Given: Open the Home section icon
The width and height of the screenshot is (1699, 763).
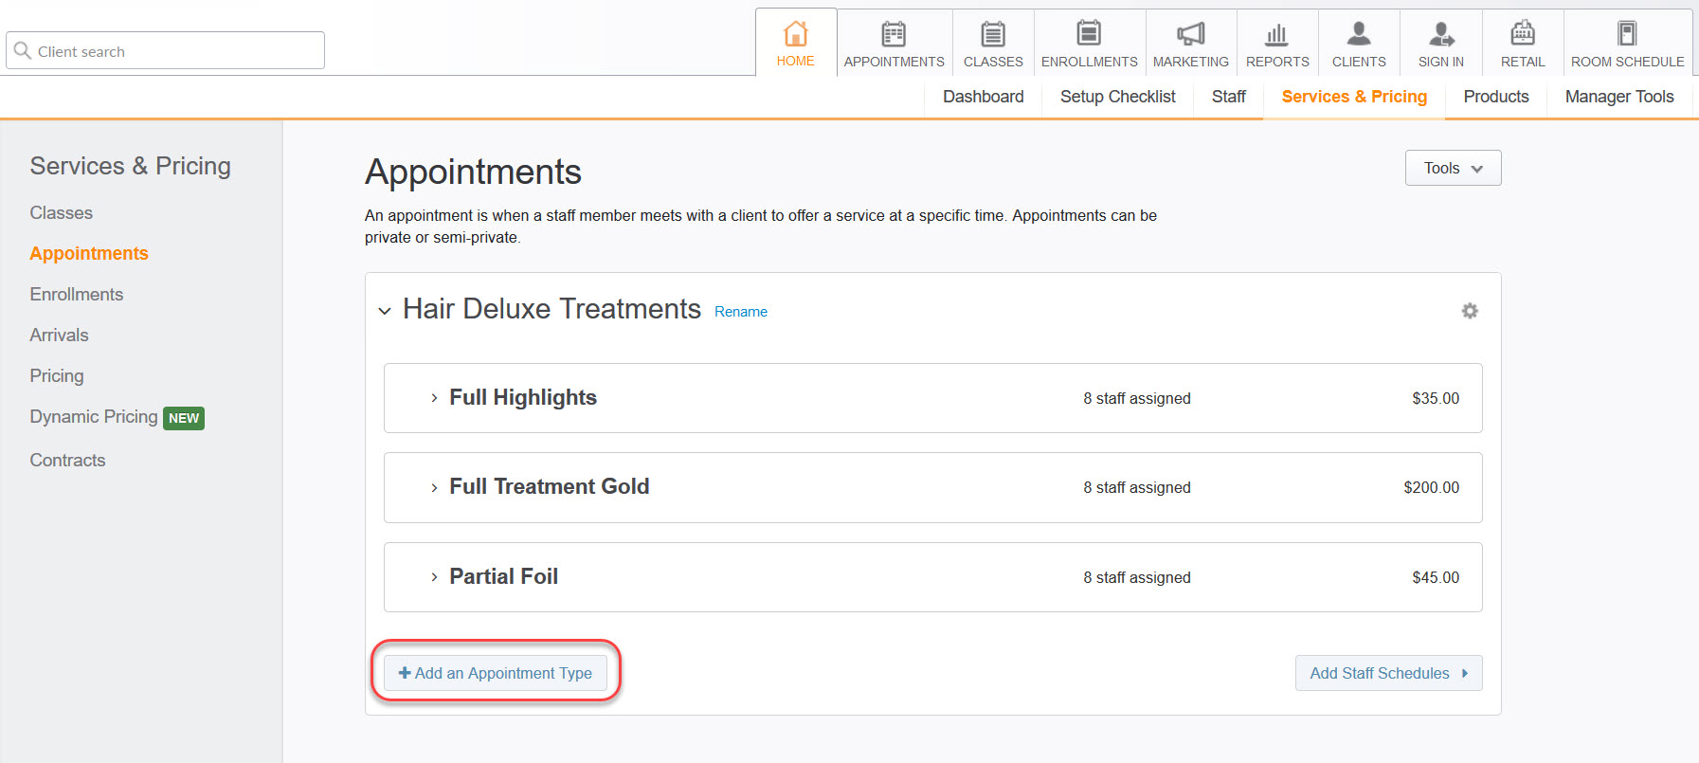Looking at the screenshot, I should 795,34.
